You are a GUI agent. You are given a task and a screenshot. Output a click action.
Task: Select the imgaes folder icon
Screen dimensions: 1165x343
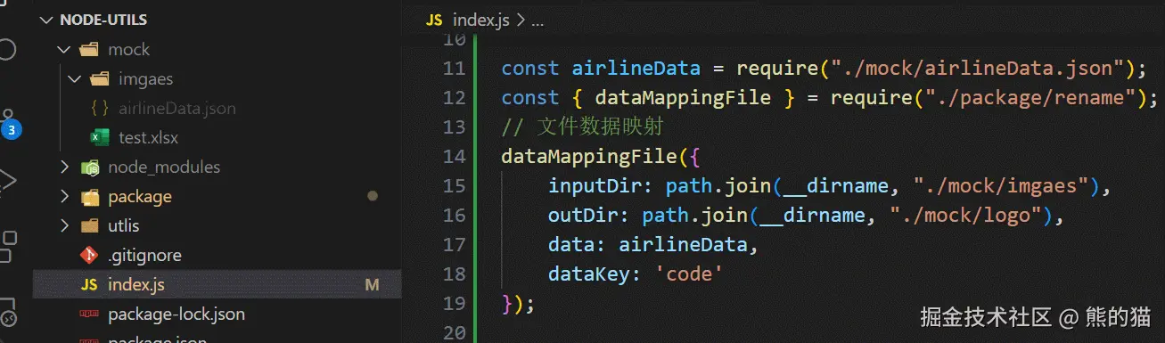(100, 78)
